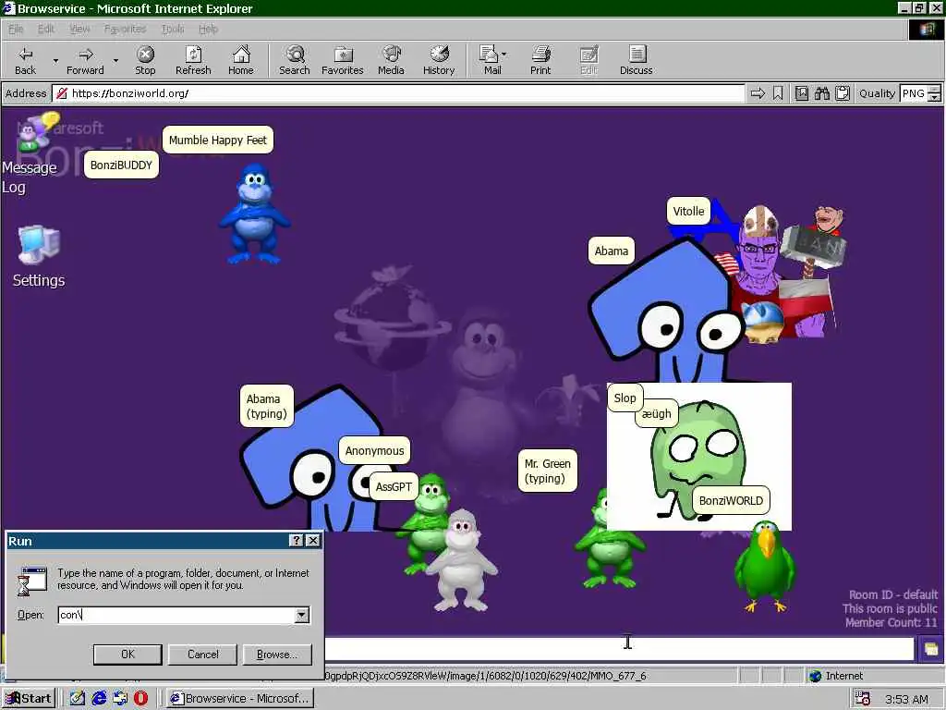Image resolution: width=946 pixels, height=710 pixels.
Task: Click the binoculars find icon
Action: pyautogui.click(x=821, y=93)
